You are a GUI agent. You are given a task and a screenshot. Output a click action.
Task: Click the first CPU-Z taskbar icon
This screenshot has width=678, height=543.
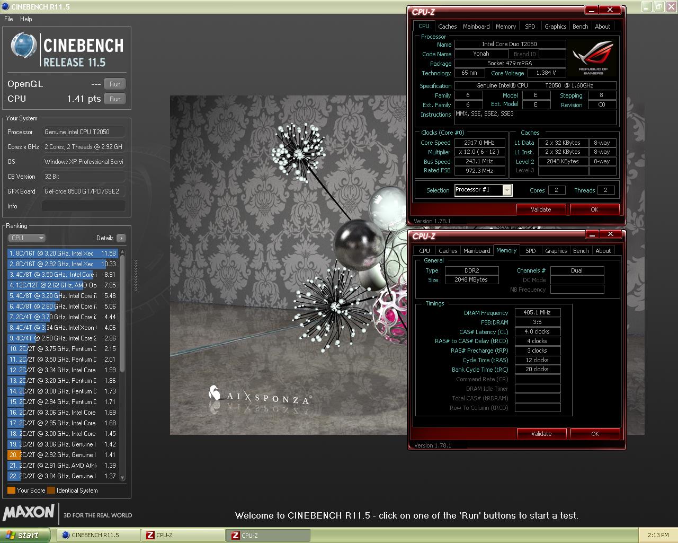pyautogui.click(x=150, y=535)
